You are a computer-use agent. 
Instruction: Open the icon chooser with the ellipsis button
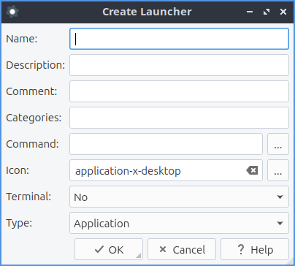click(x=278, y=170)
